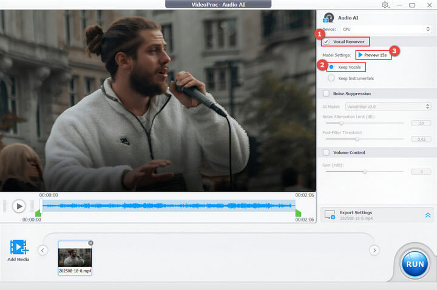Close the VideoProc window
This screenshot has height=290, width=437.
[x=430, y=5]
